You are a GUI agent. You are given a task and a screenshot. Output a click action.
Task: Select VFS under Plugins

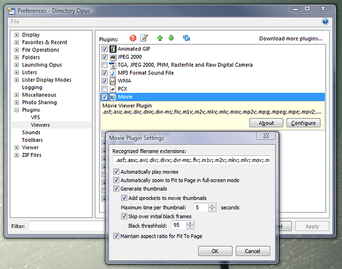[36, 117]
